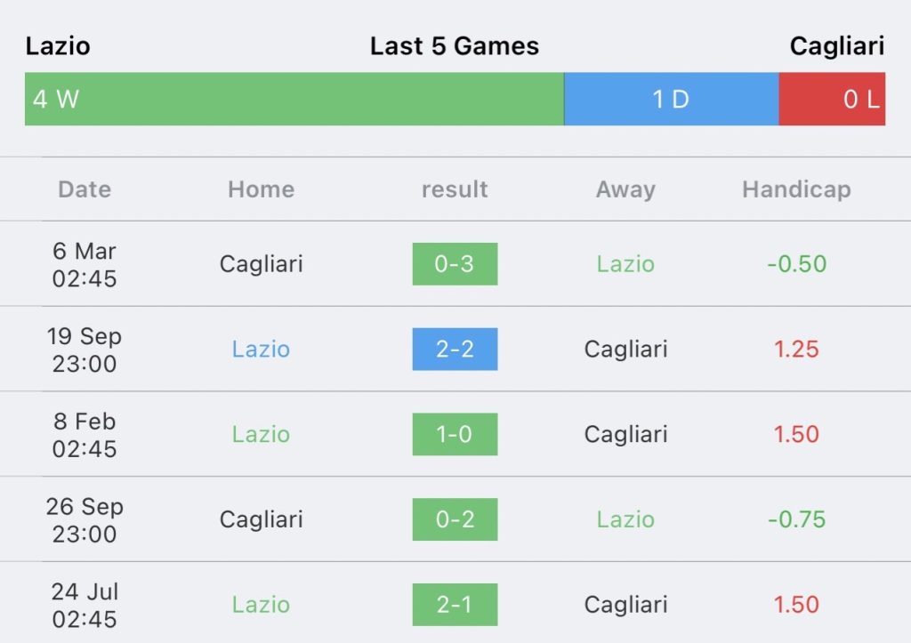Open Lazio team title at top

coord(58,46)
